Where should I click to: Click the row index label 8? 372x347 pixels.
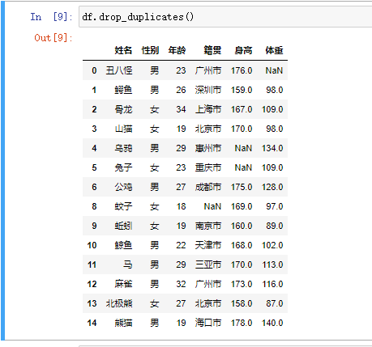pyautogui.click(x=94, y=206)
